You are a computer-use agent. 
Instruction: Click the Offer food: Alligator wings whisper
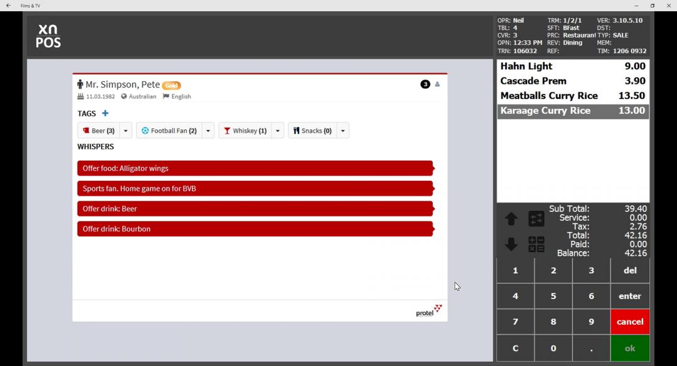pyautogui.click(x=255, y=168)
